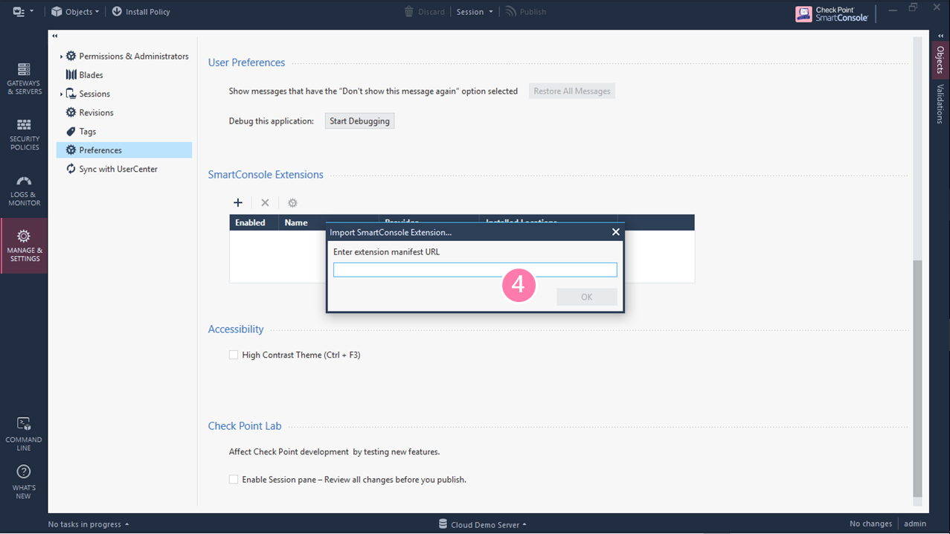
Task: Collapse the navigation tree pane
Action: [x=55, y=36]
